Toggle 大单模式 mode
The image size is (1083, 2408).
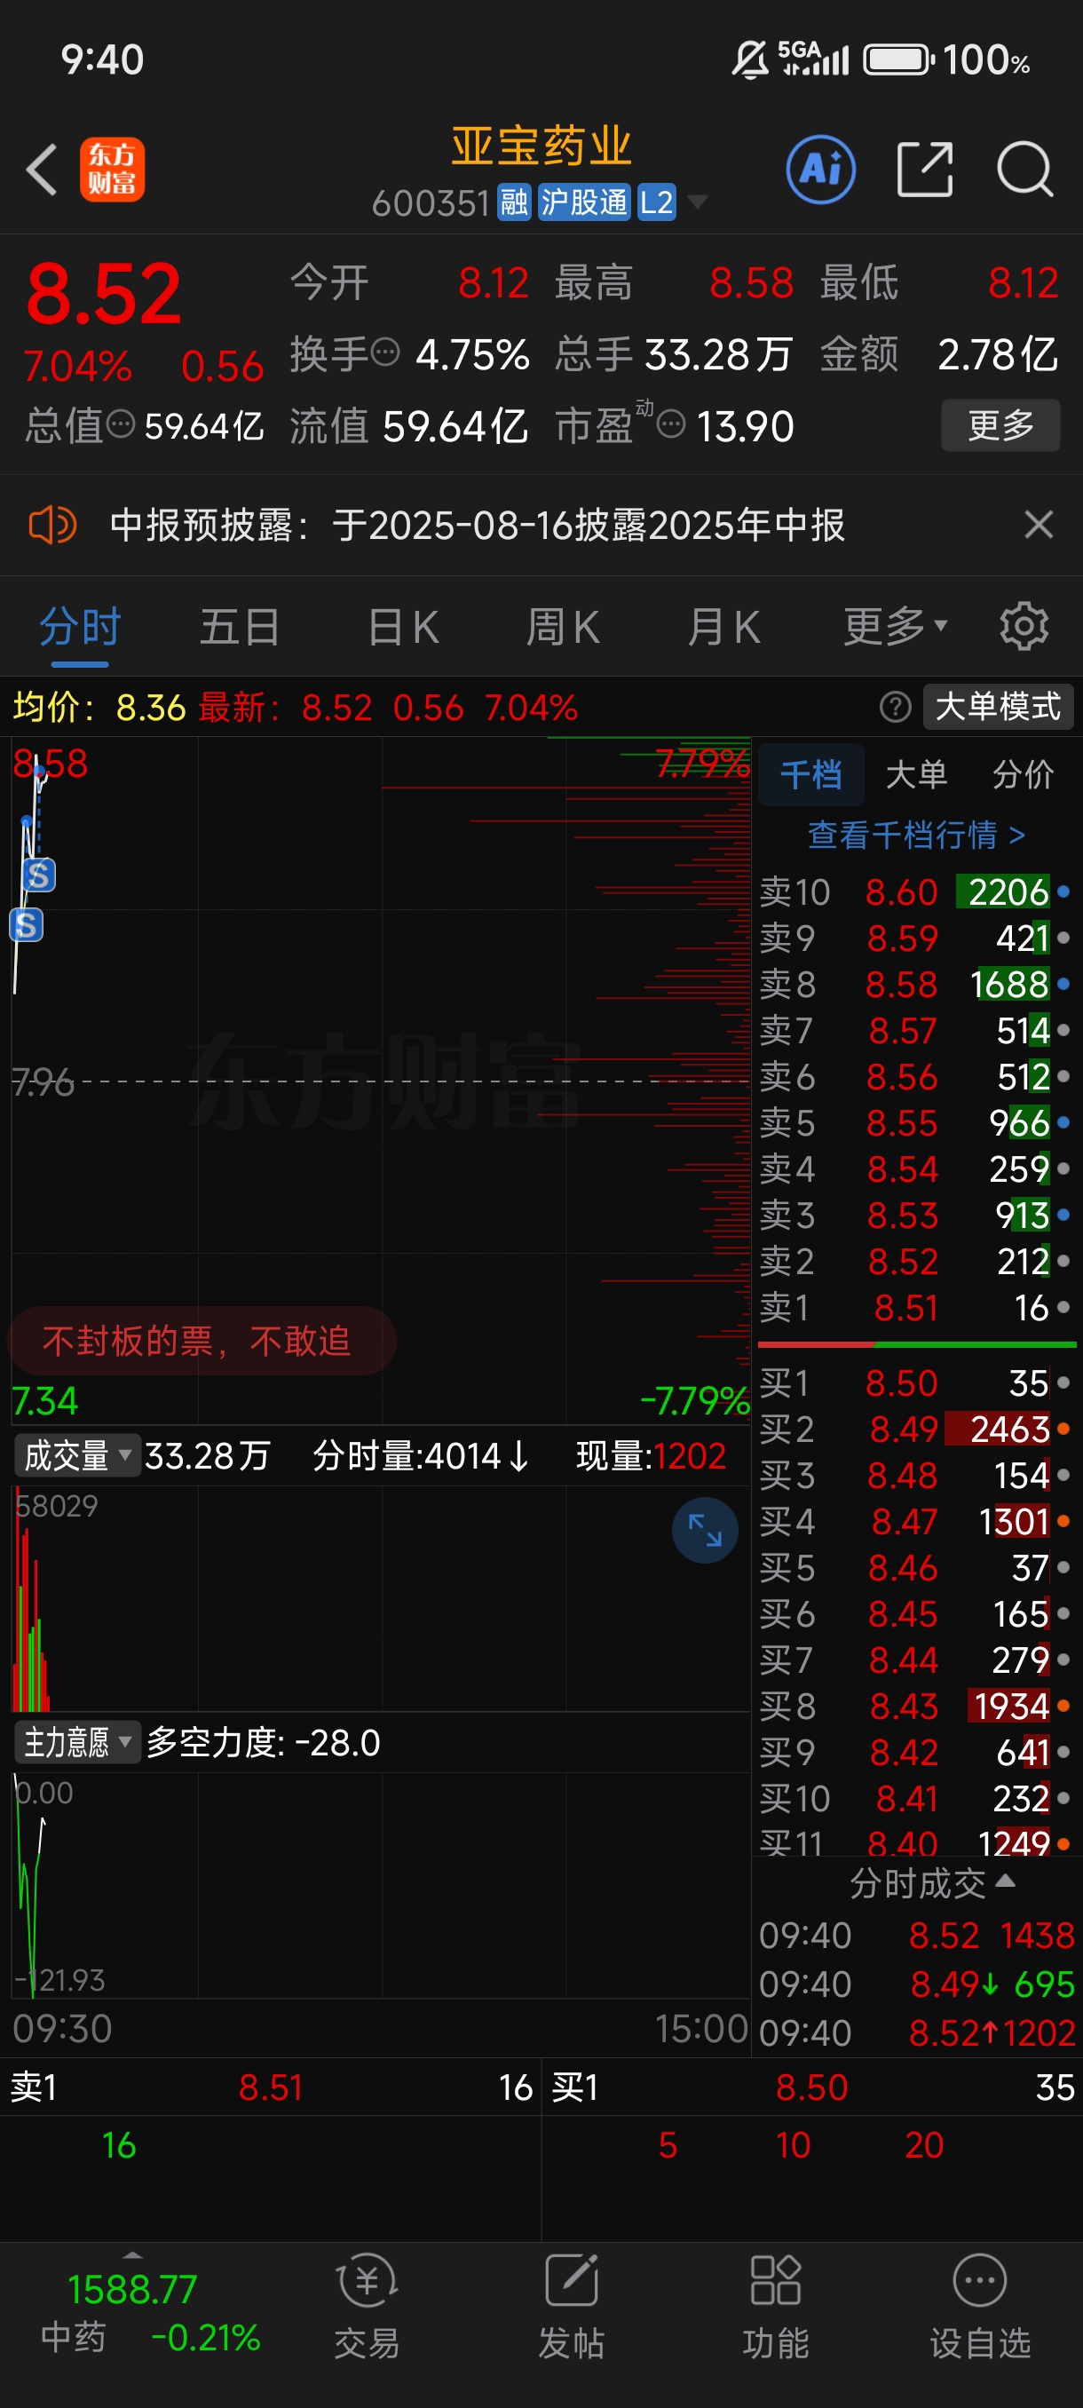[998, 707]
